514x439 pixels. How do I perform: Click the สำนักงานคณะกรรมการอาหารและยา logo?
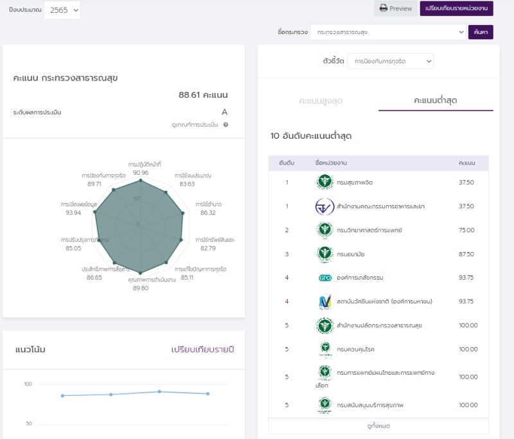(324, 206)
